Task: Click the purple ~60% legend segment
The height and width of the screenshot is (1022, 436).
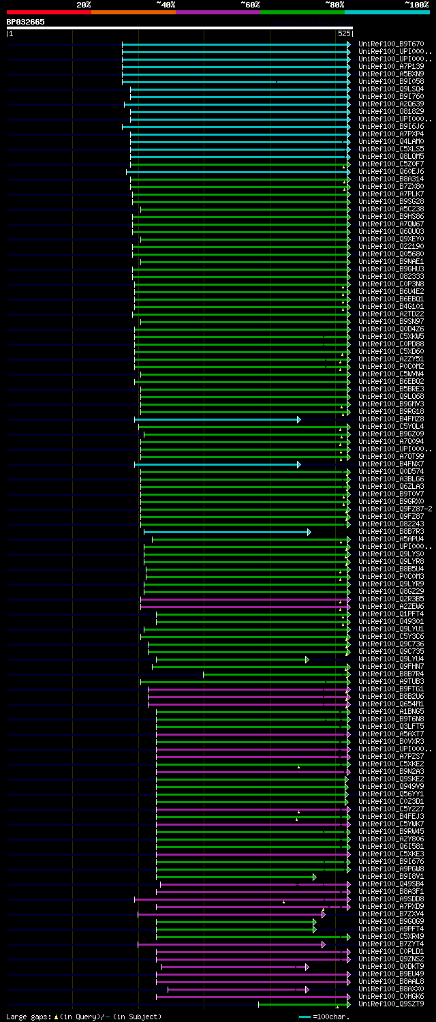Action: point(218,12)
